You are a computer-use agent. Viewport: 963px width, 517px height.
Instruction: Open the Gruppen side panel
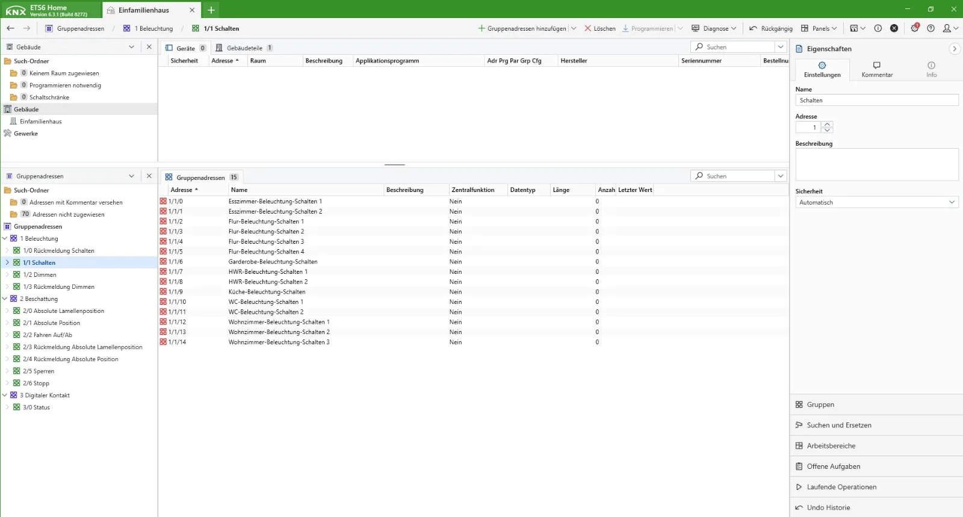coord(876,404)
